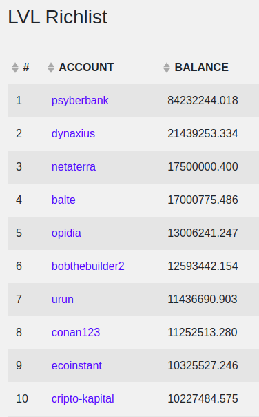This screenshot has width=259, height=417.
Task: Sort by rank # column header
Action: (26, 67)
